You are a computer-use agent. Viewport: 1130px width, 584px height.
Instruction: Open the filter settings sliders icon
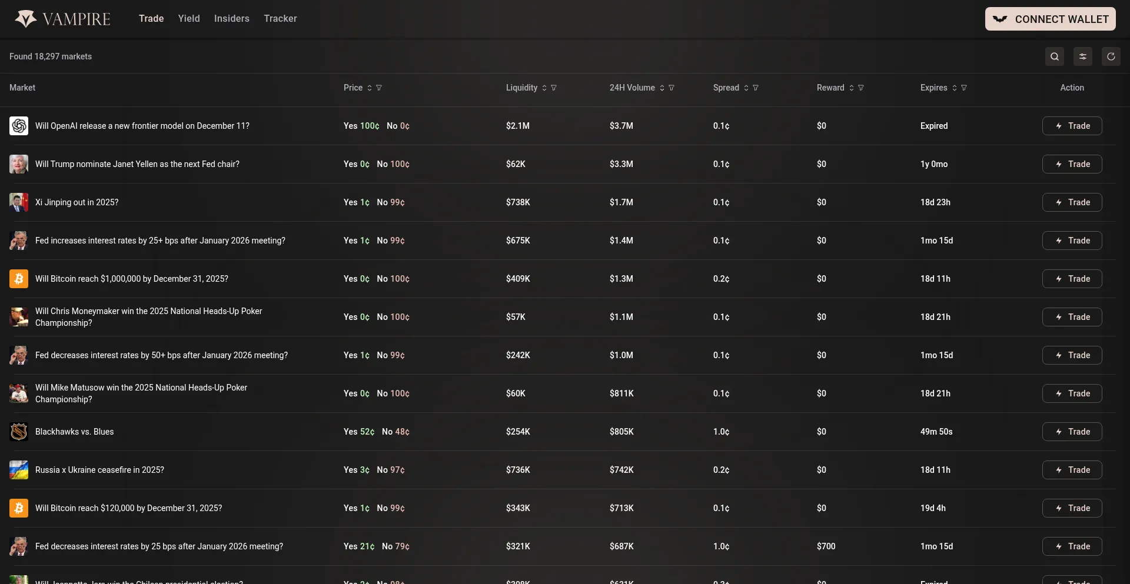[1082, 56]
